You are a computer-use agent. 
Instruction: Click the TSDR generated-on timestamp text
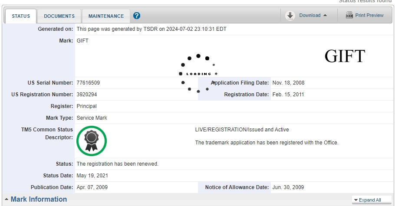151,29
